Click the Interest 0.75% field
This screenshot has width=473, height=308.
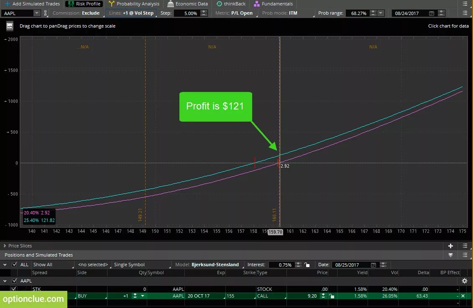tap(281, 265)
